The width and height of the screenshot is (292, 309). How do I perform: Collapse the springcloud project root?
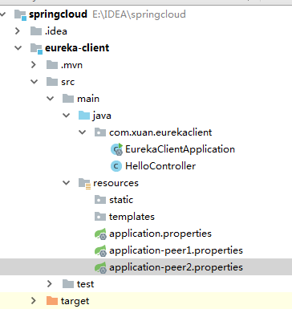2,14
